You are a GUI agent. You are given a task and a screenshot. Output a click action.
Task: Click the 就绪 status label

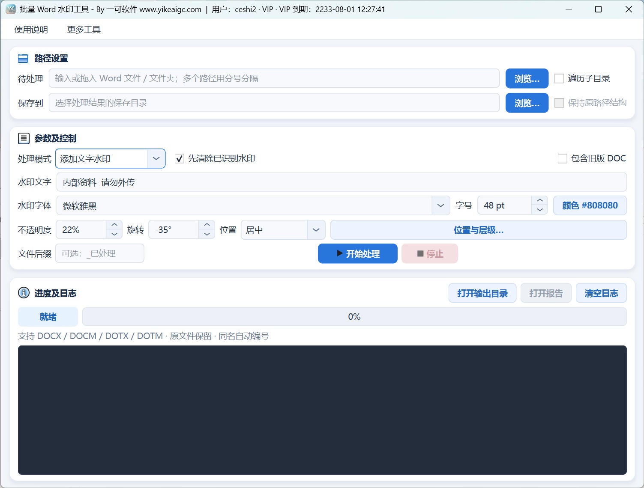[x=48, y=317]
